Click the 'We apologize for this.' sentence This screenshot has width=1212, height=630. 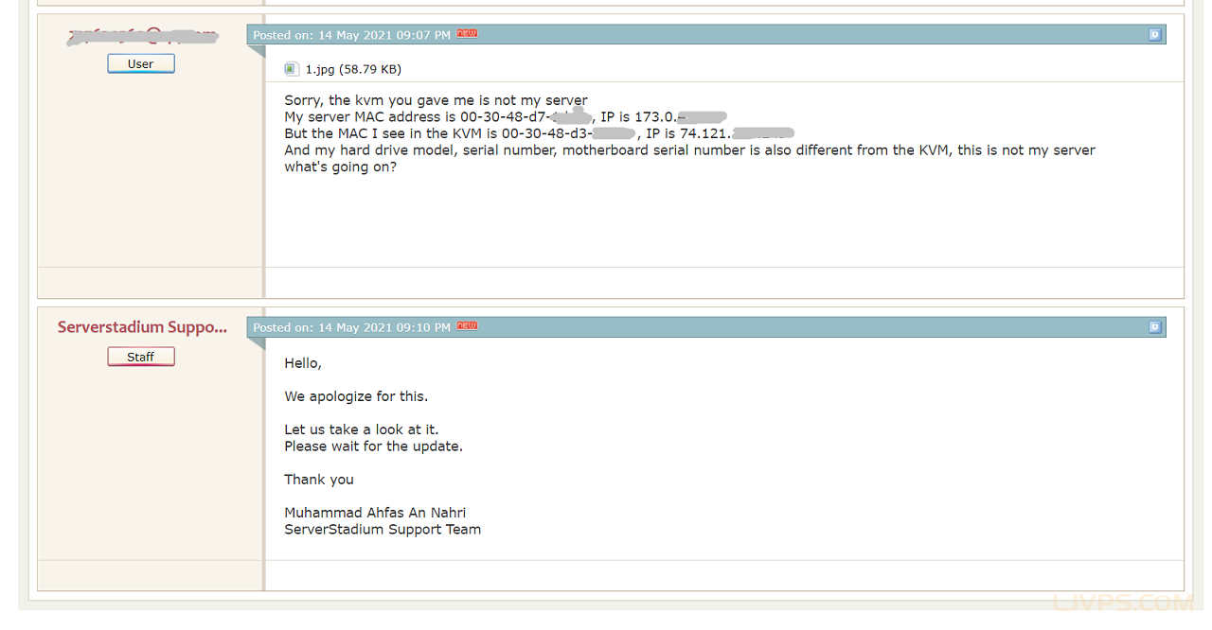356,396
